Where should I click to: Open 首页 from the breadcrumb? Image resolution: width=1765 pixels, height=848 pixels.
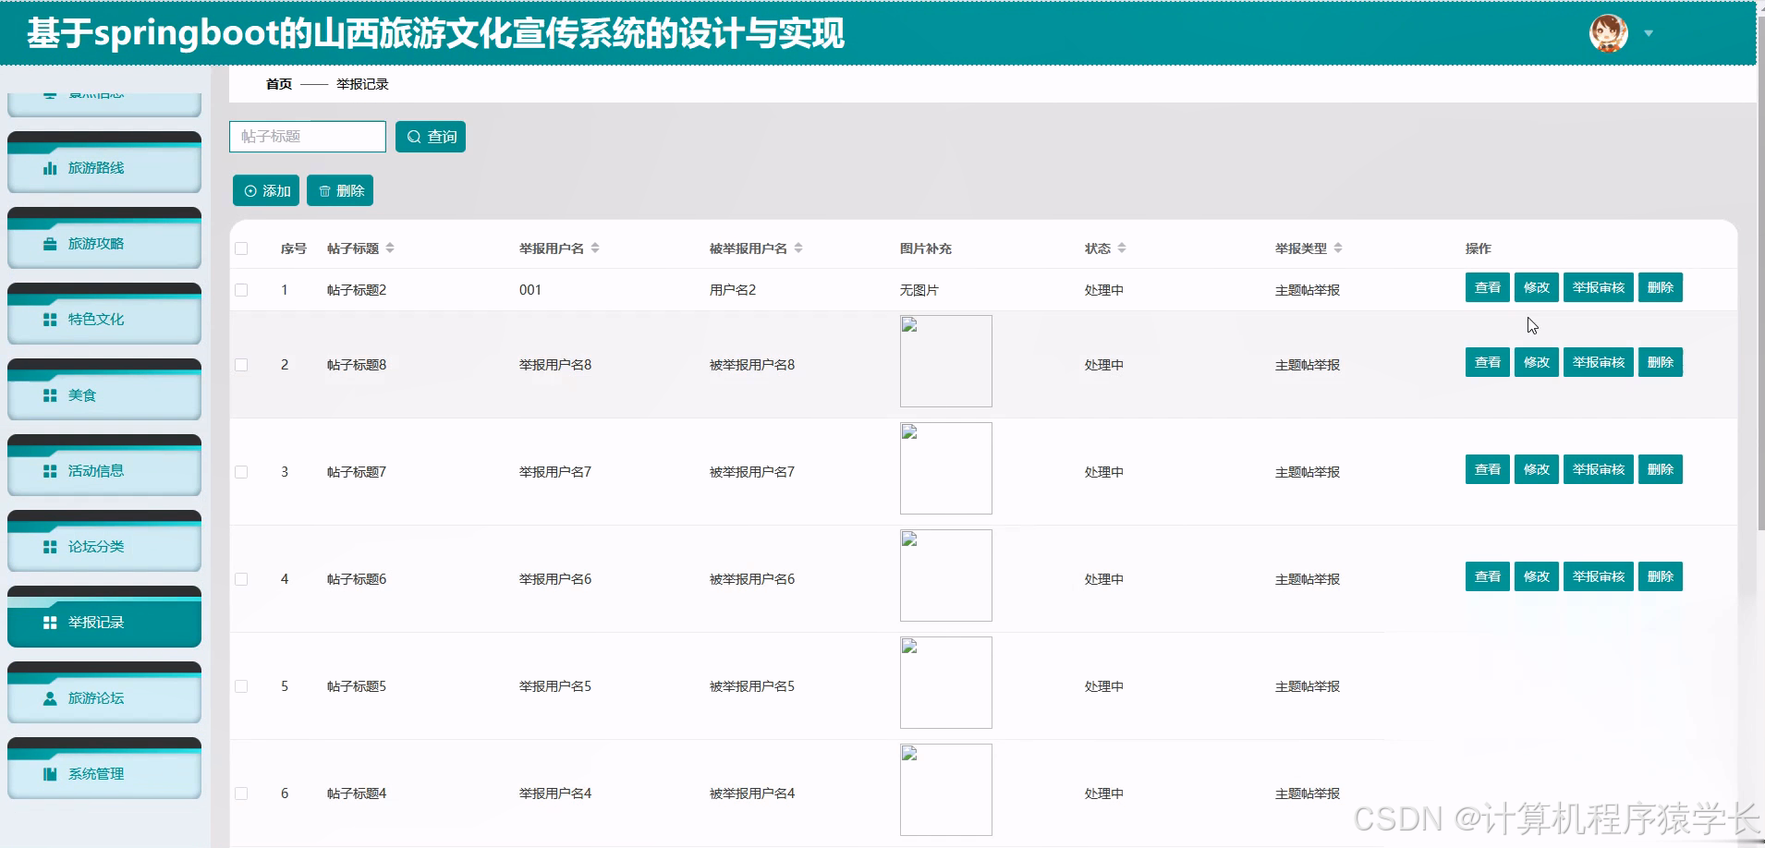[278, 84]
